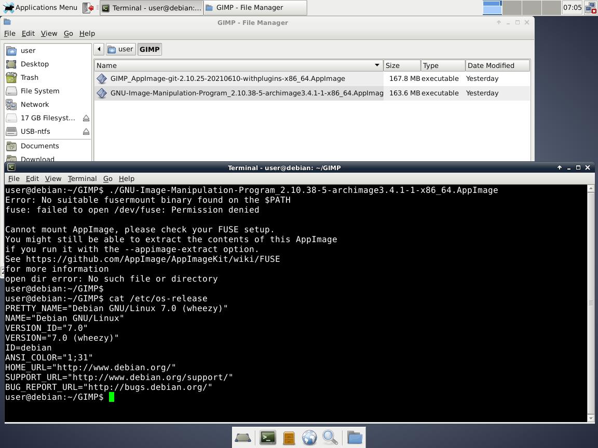Click the path bar back arrow
This screenshot has width=598, height=448.
[x=99, y=49]
